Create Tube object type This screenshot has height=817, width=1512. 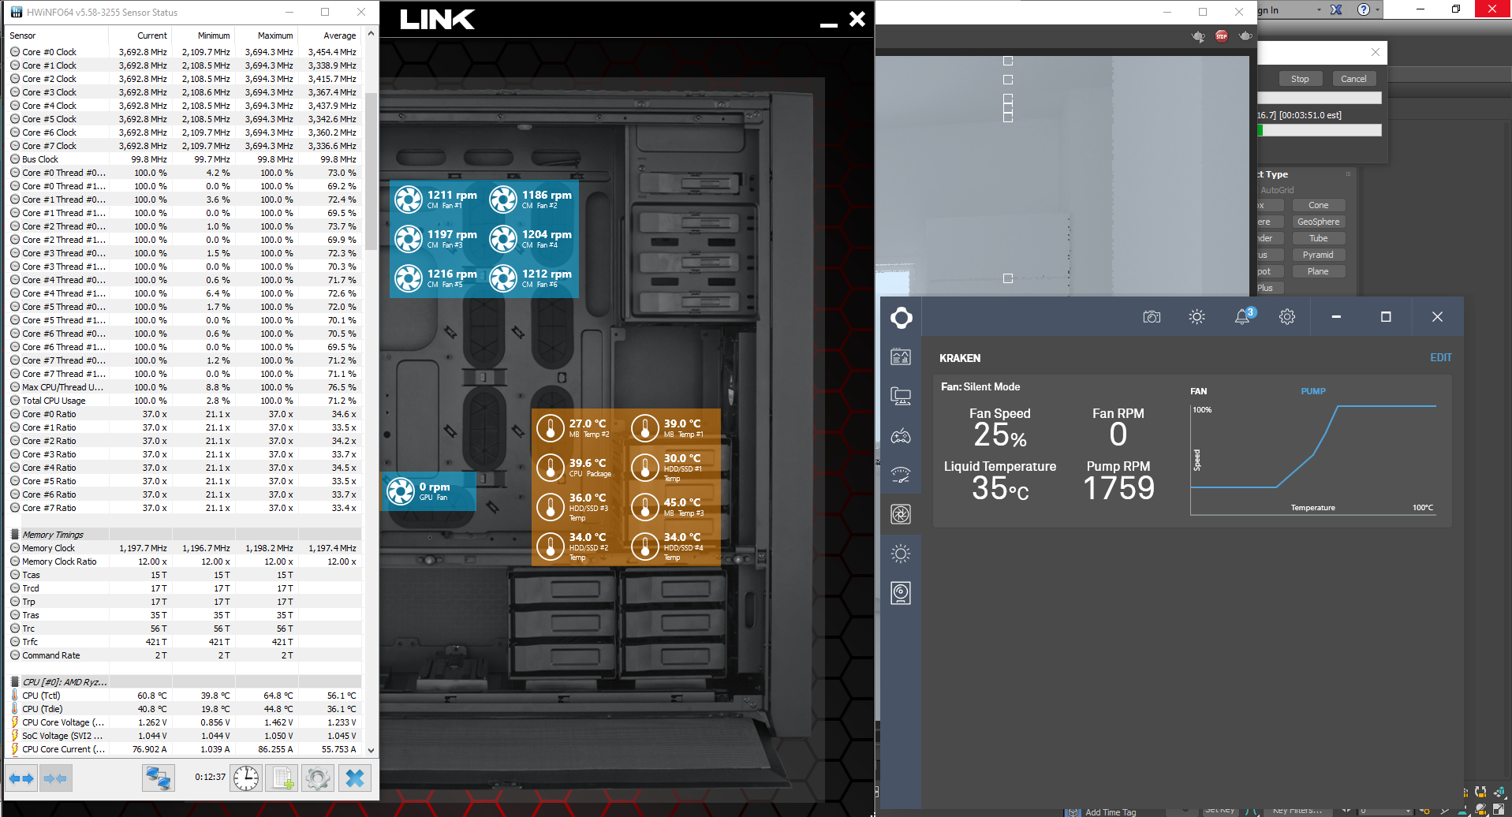(1319, 238)
